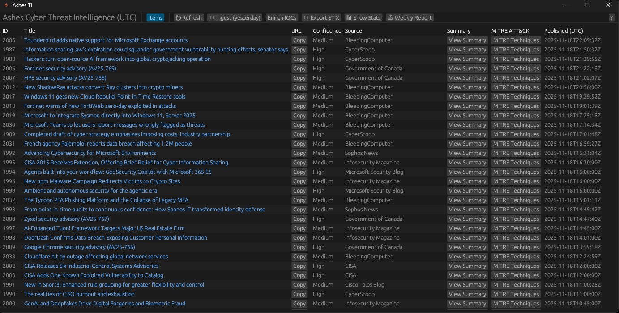This screenshot has height=313, width=619.
Task: Click the Source column header
Action: pos(353,31)
